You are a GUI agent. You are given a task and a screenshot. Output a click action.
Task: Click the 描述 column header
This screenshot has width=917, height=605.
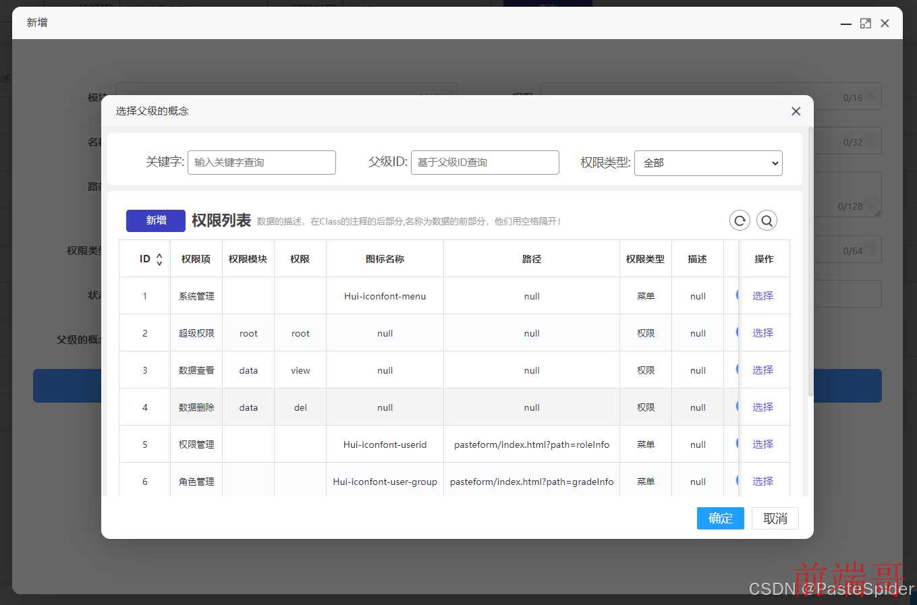[x=698, y=259]
